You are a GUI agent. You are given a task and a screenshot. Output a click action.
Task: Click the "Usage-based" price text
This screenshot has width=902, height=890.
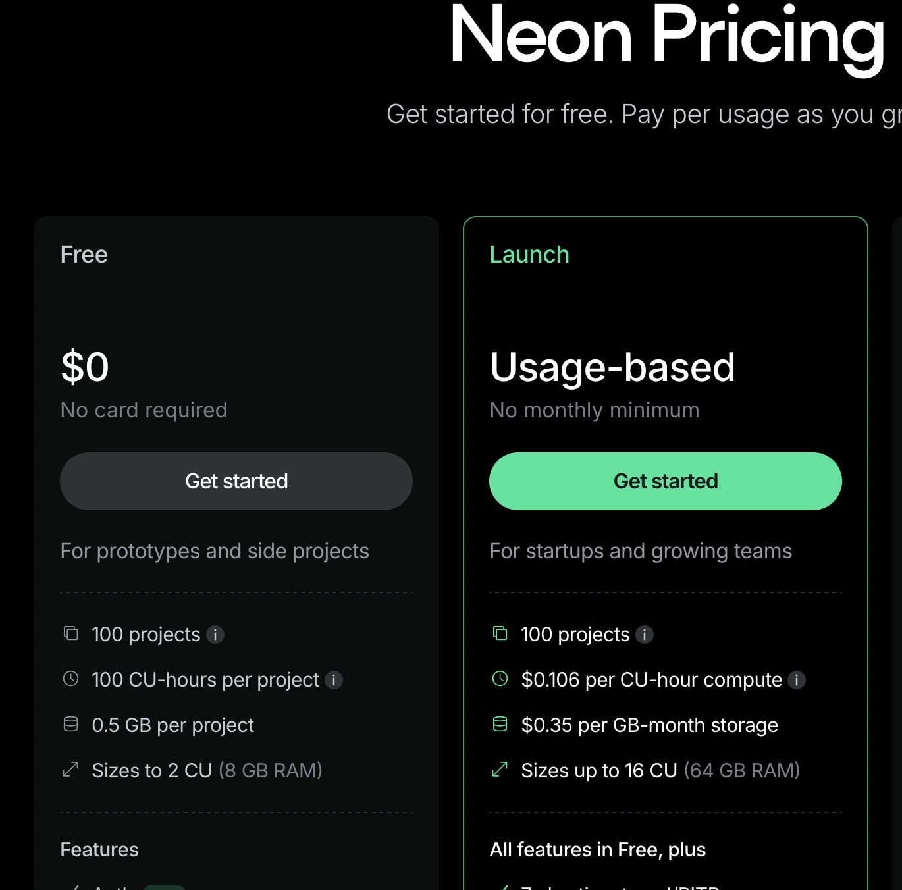click(612, 367)
